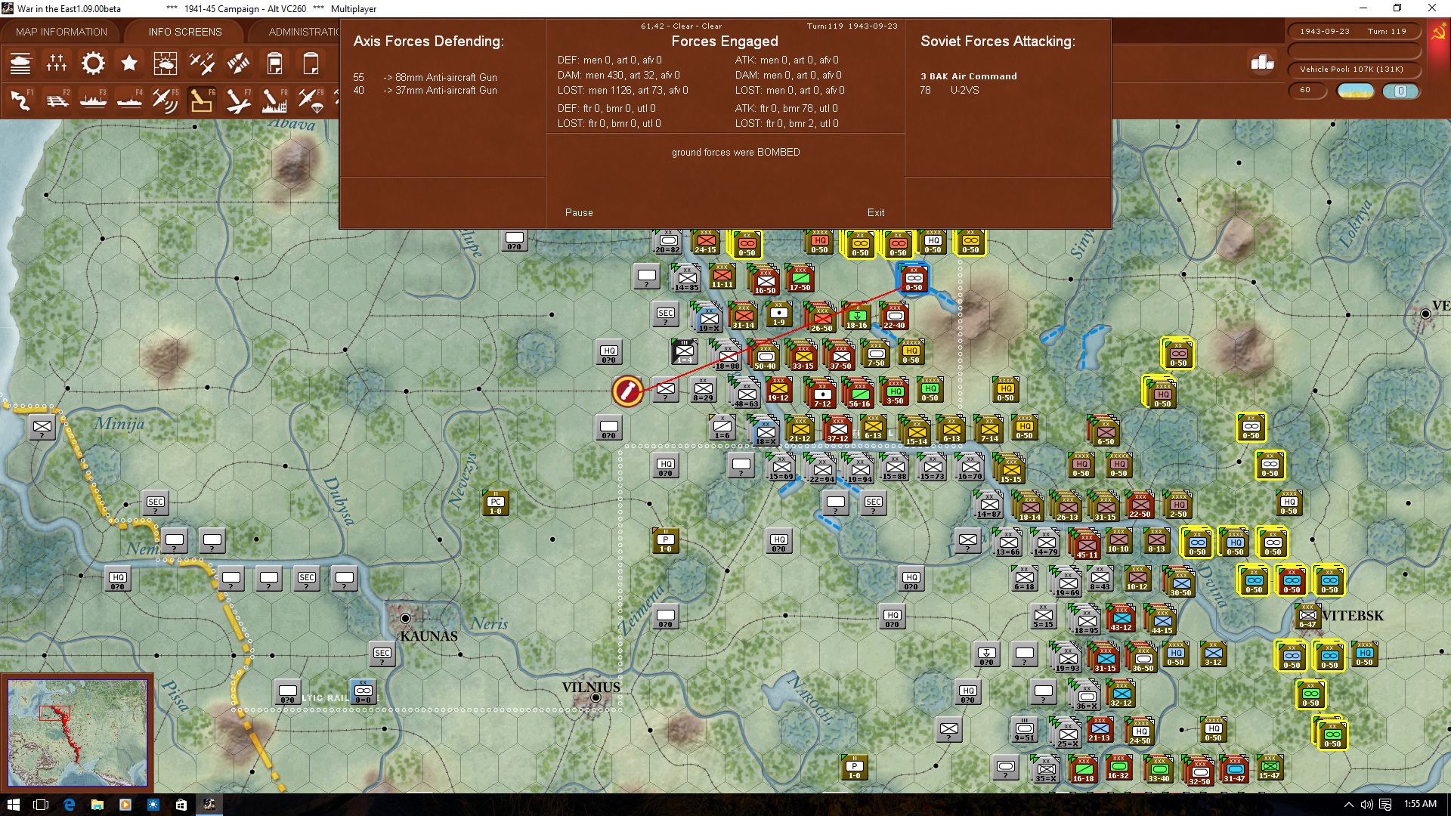Open the air doctrine planes icon

[x=202, y=63]
